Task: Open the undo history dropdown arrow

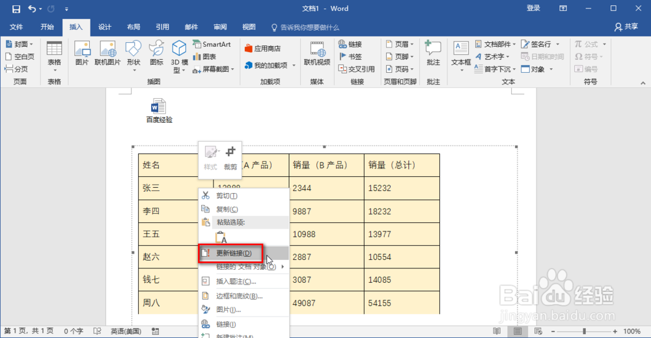Action: (40, 8)
